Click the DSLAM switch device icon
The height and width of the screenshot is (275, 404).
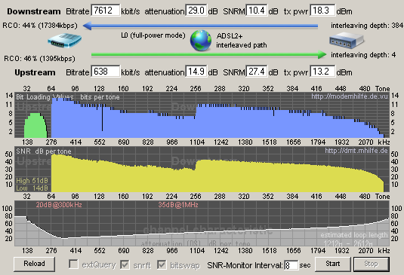tap(347, 41)
